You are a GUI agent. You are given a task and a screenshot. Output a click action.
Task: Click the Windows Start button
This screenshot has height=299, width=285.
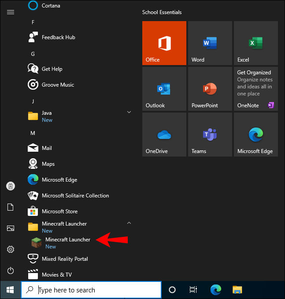(x=10, y=290)
